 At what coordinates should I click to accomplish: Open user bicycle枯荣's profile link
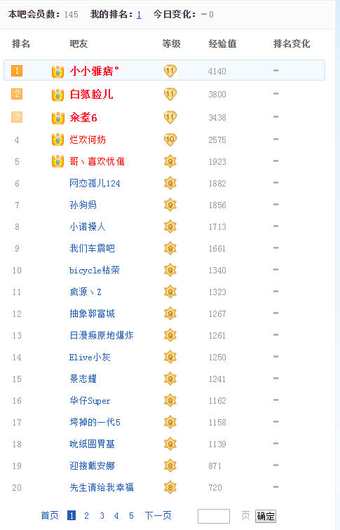(95, 270)
